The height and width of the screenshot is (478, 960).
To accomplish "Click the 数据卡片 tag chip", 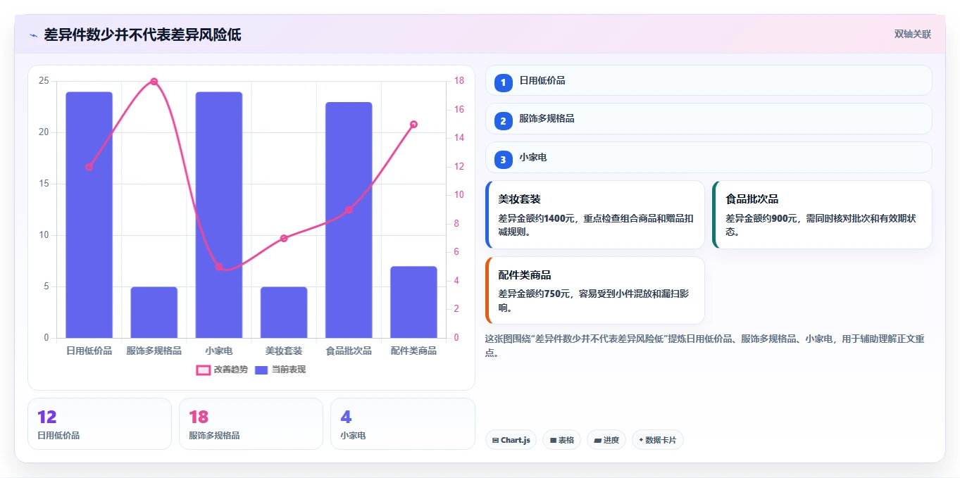I will click(658, 440).
